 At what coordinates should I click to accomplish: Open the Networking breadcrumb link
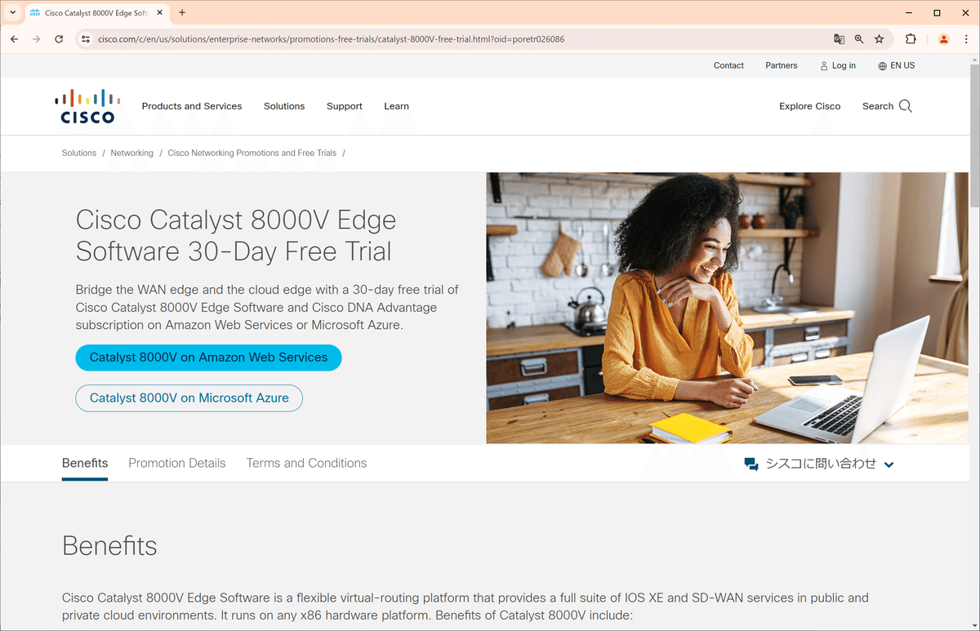[131, 153]
